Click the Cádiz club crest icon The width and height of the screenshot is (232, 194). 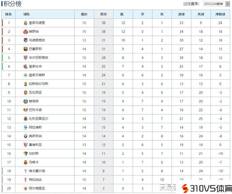[25, 154]
